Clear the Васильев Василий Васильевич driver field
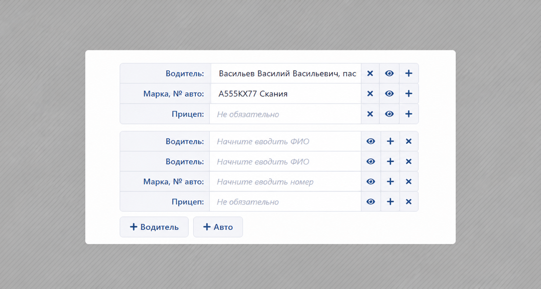This screenshot has height=289, width=541. coord(370,74)
